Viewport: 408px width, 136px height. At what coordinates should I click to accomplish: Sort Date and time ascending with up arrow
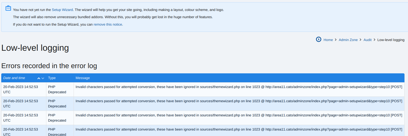[x=39, y=78]
